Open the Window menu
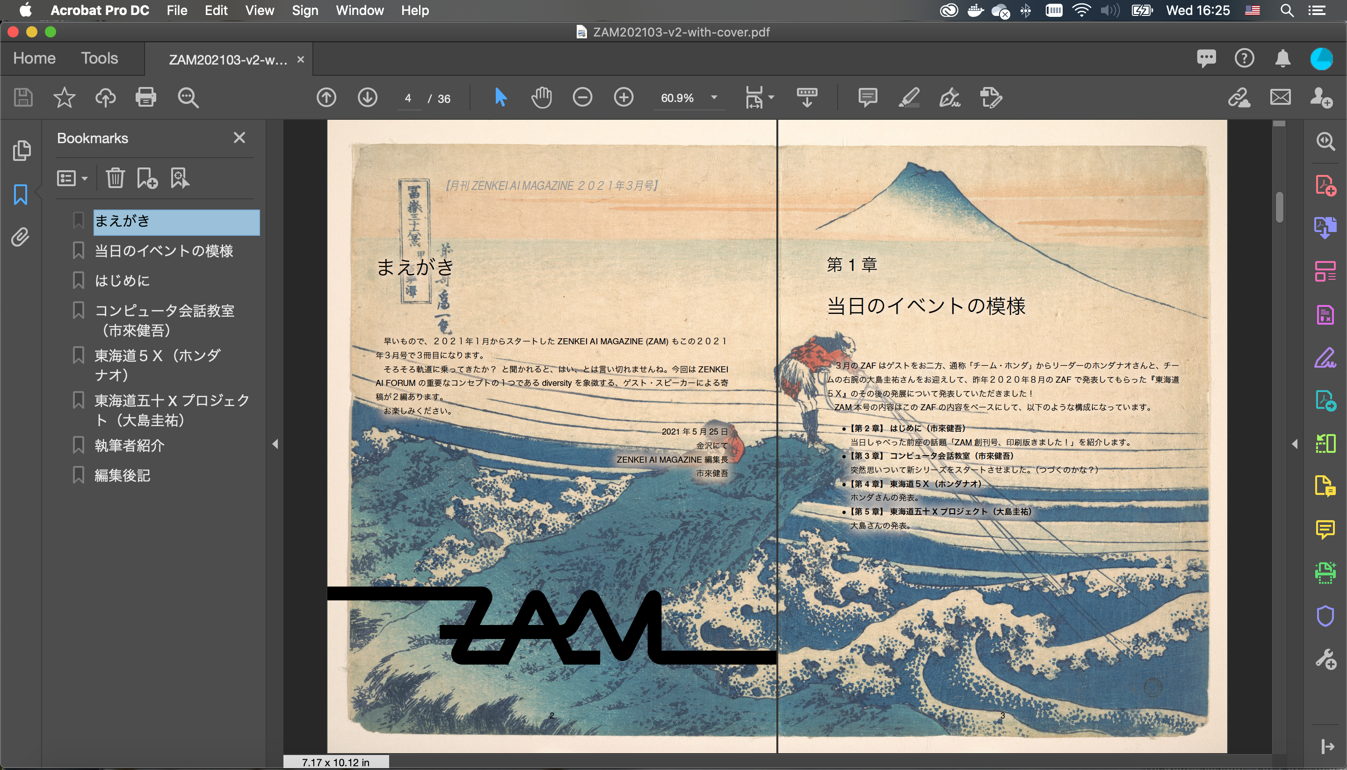The height and width of the screenshot is (770, 1347). point(360,11)
